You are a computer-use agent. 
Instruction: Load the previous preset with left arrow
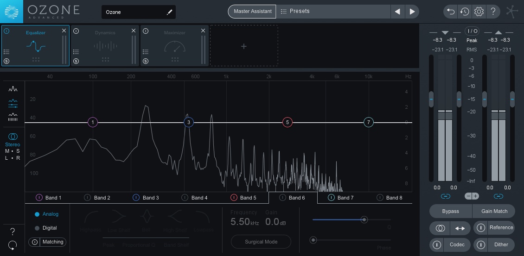(x=397, y=12)
